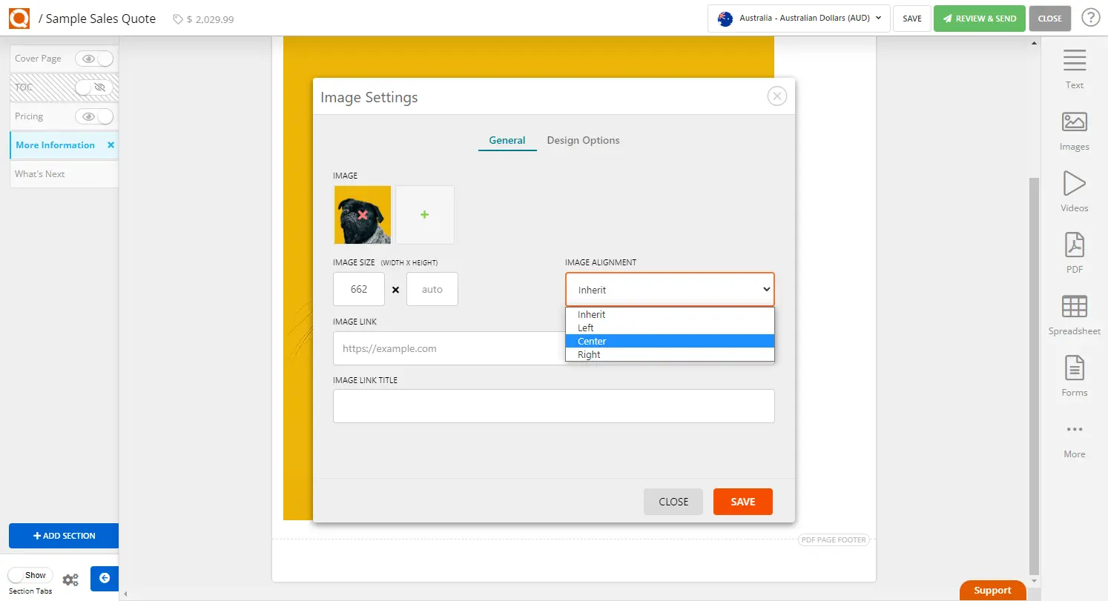Add a PDF block from sidebar
The width and height of the screenshot is (1108, 601).
1074,253
